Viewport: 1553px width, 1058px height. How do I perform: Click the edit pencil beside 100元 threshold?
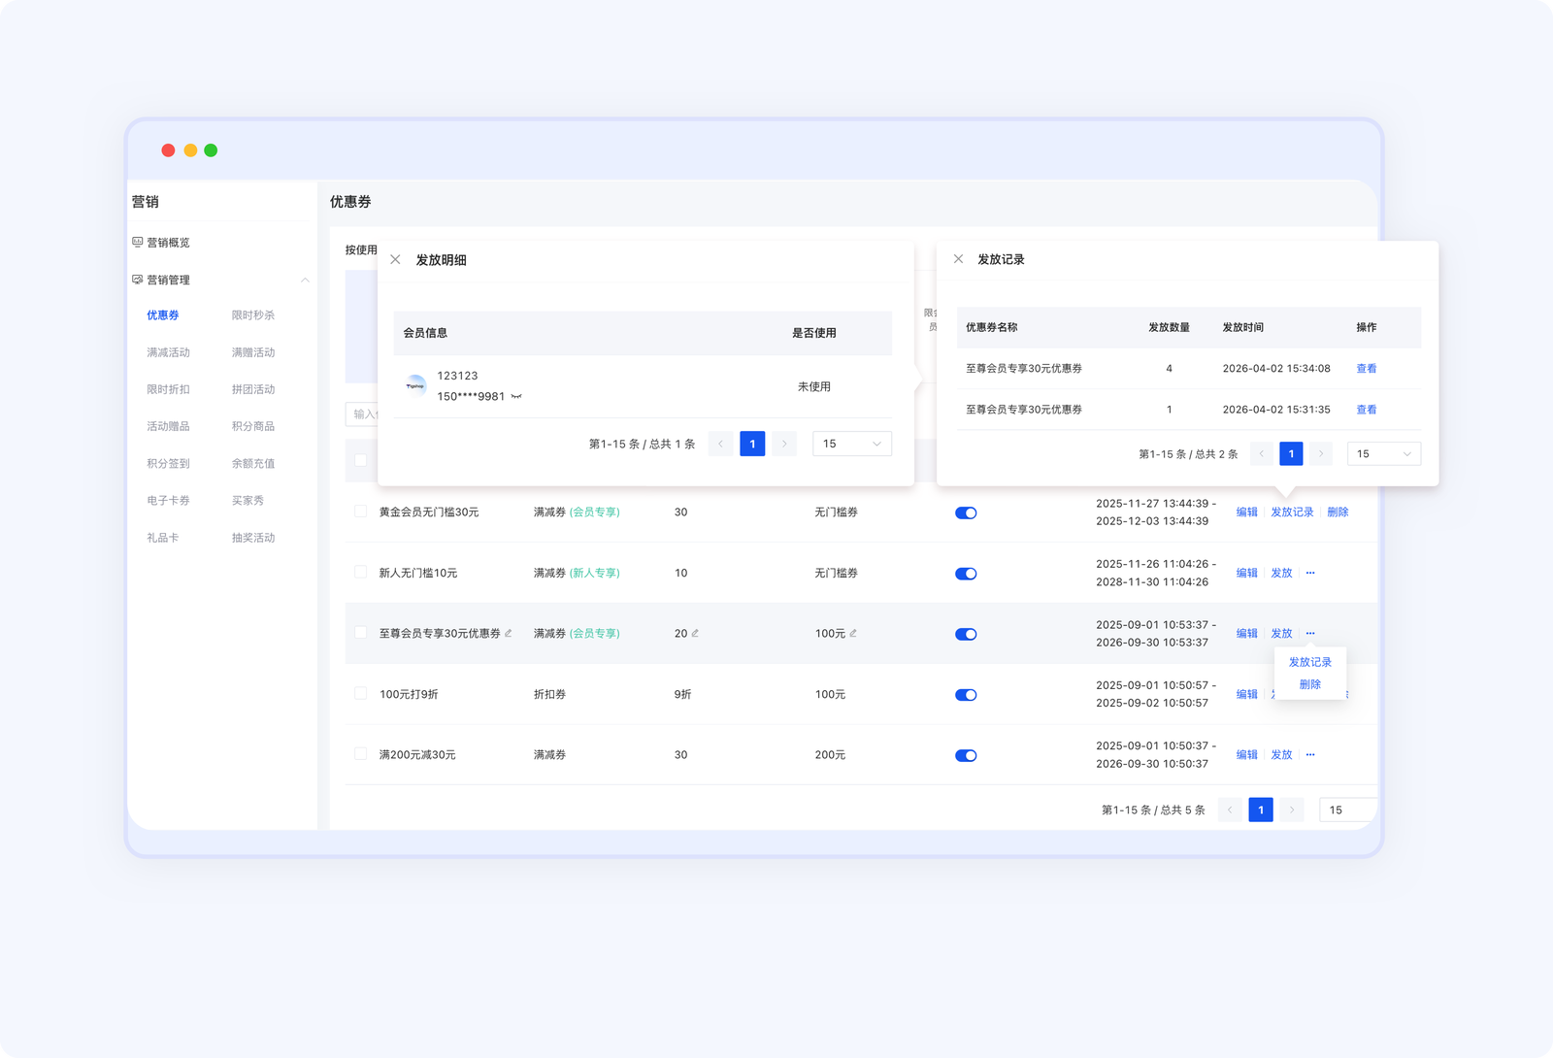click(x=853, y=634)
